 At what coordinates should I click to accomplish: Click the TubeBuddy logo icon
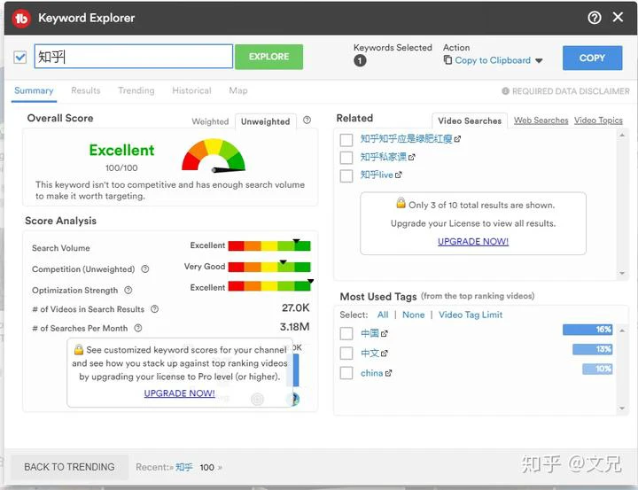point(21,19)
